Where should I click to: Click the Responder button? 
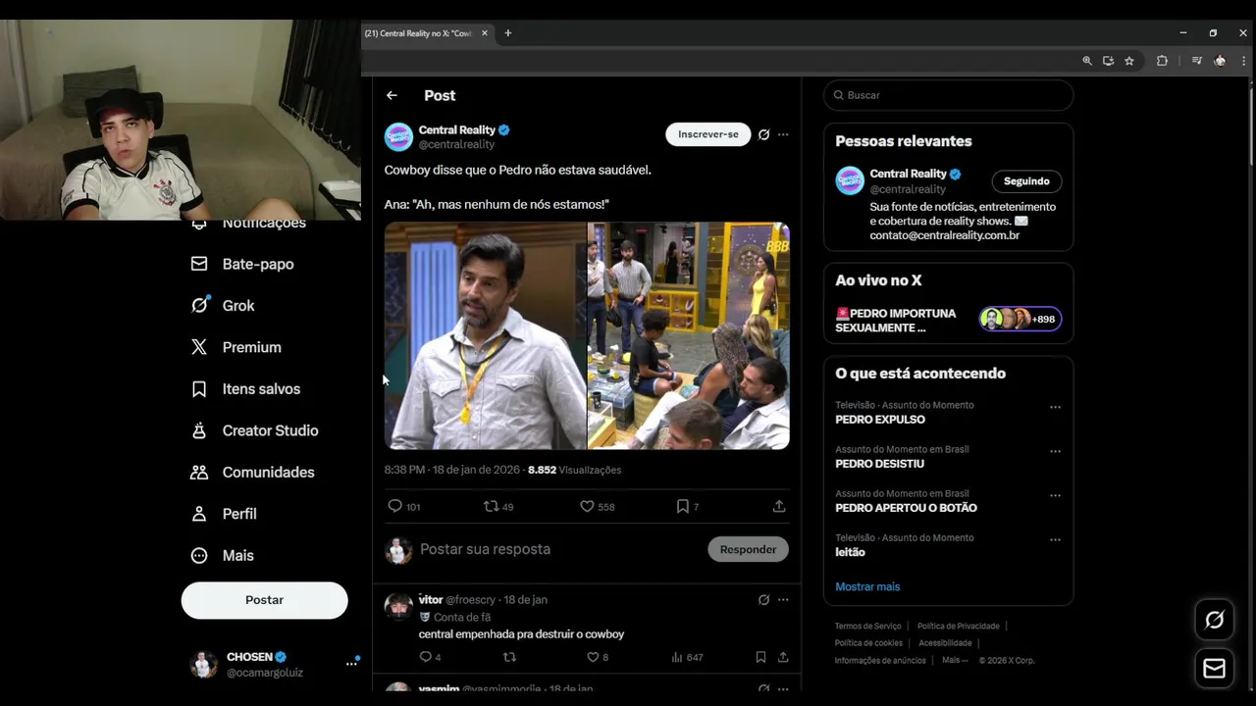748,549
